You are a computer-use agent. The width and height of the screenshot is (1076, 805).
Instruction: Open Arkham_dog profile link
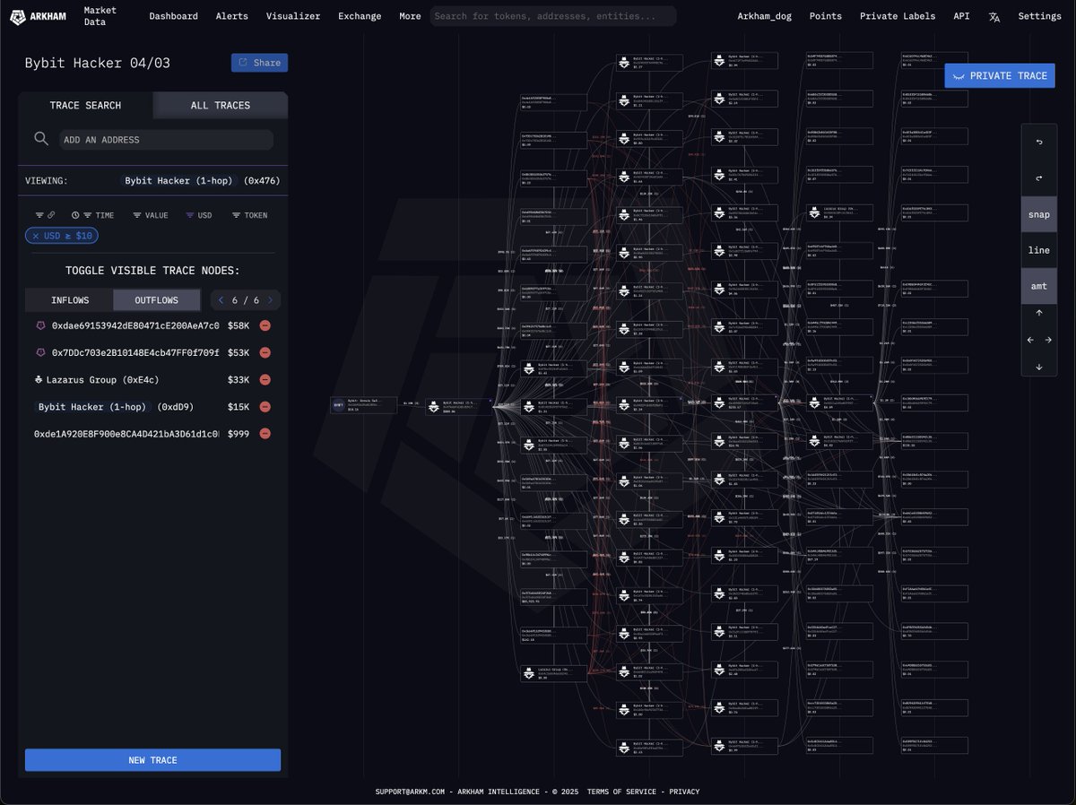point(764,16)
